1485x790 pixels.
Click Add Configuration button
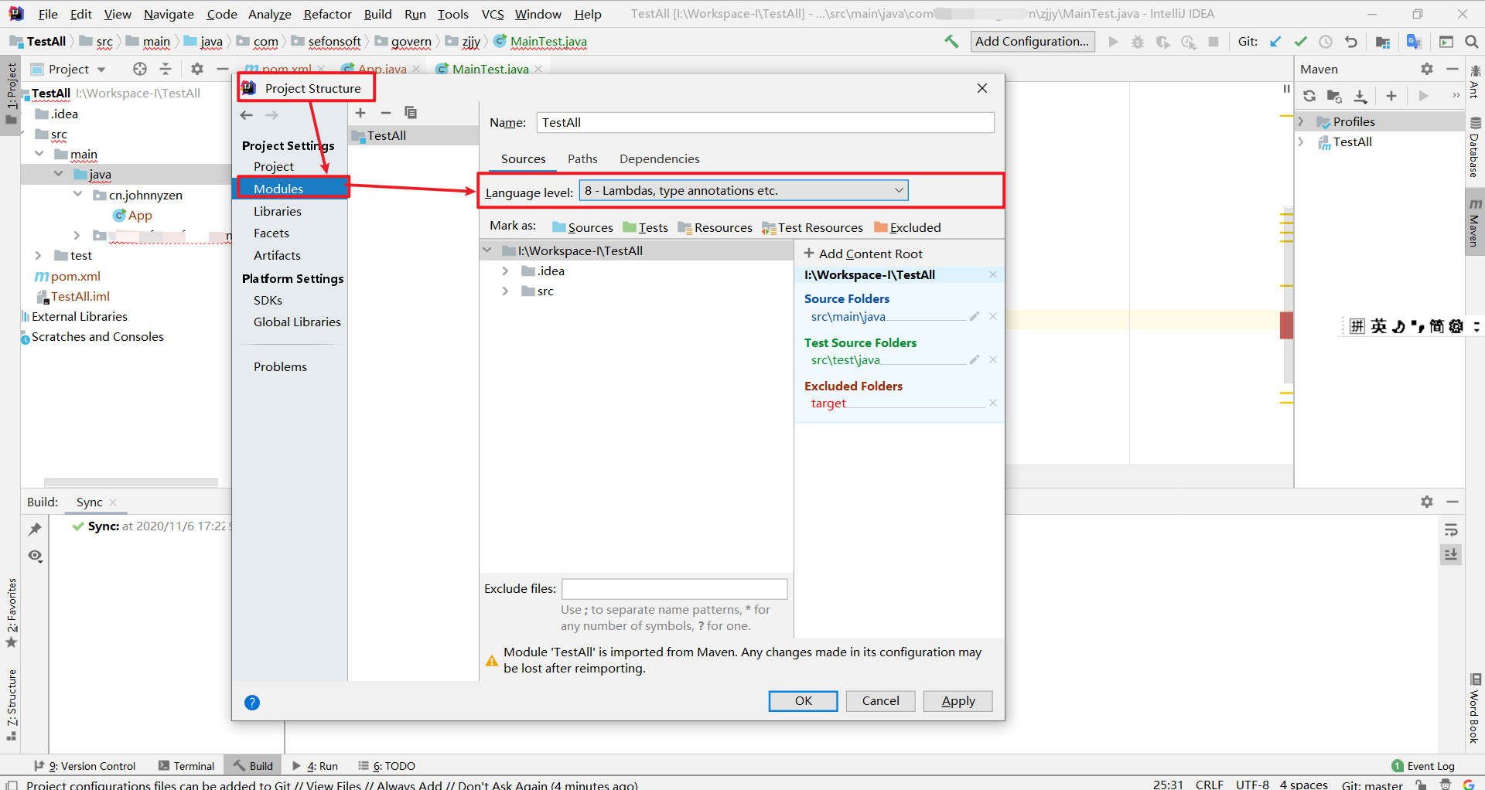coord(1033,42)
